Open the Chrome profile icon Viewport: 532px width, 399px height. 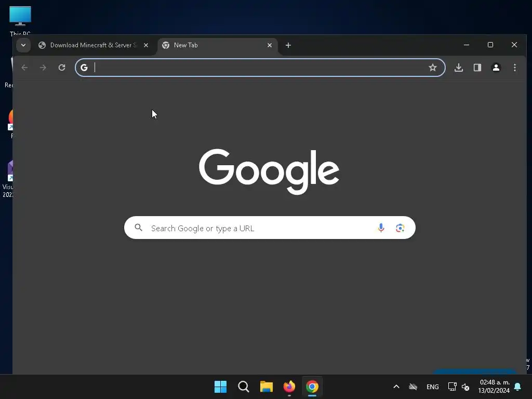click(496, 68)
